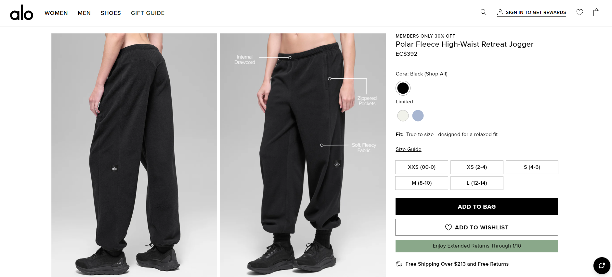Open the Women menu
This screenshot has width=612, height=277.
(56, 13)
